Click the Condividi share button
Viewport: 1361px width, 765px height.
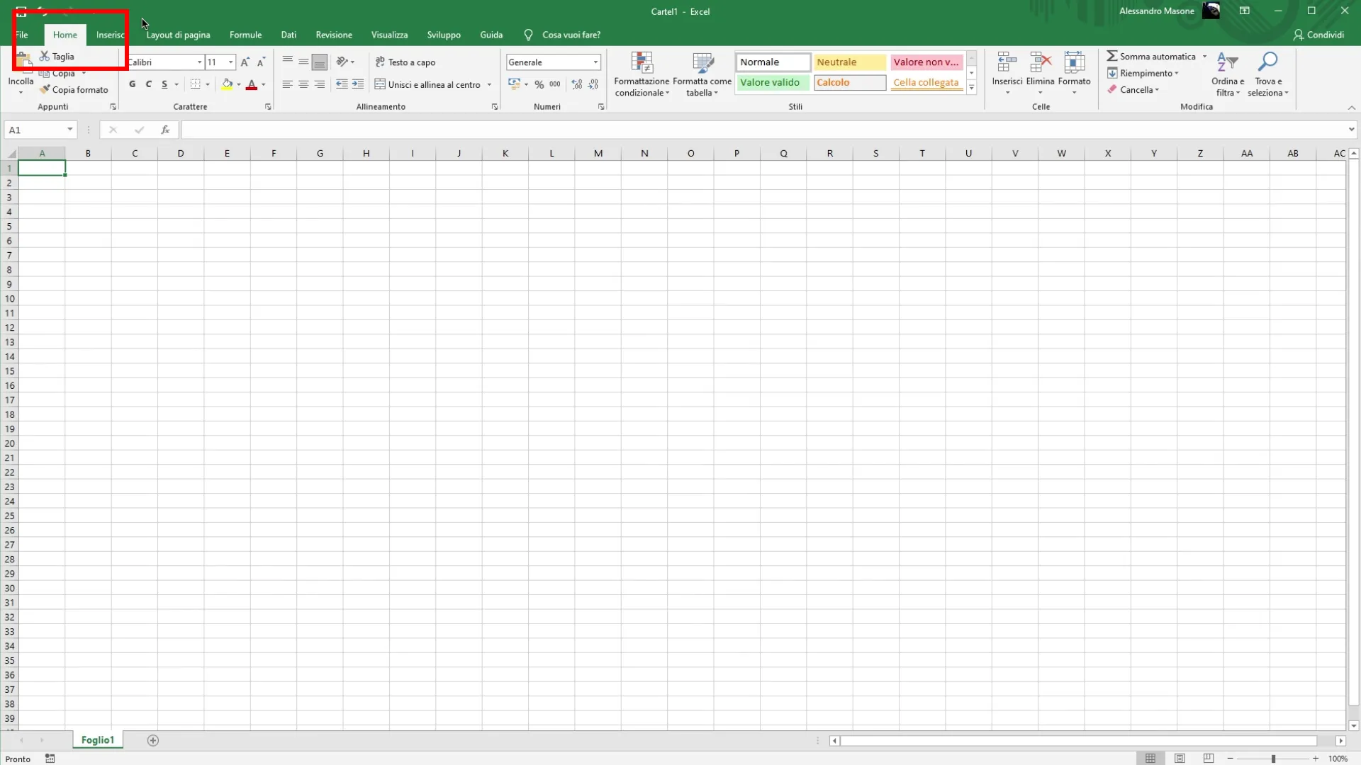tap(1318, 35)
